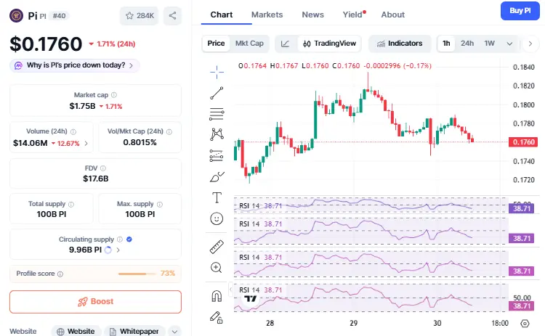The width and height of the screenshot is (545, 336).
Task: Open 'Why is PI's price down today?'
Action: pos(75,65)
